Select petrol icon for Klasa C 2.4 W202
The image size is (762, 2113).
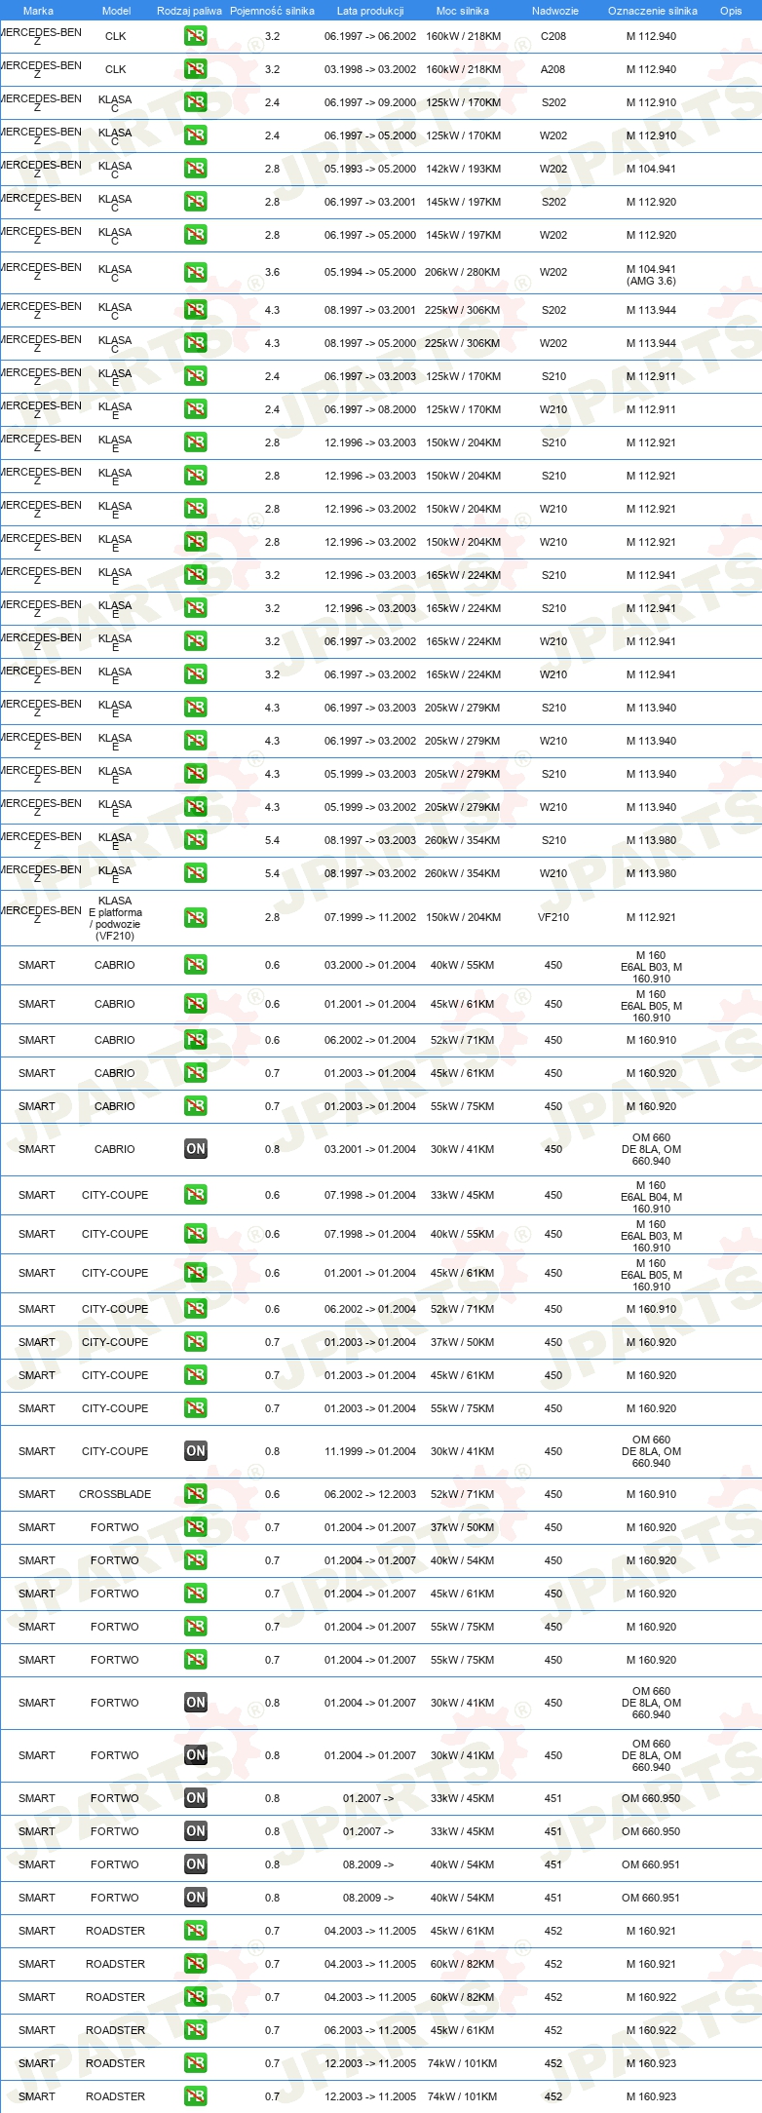tap(195, 135)
